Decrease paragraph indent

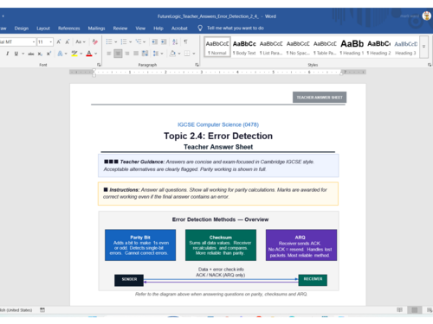click(x=155, y=42)
